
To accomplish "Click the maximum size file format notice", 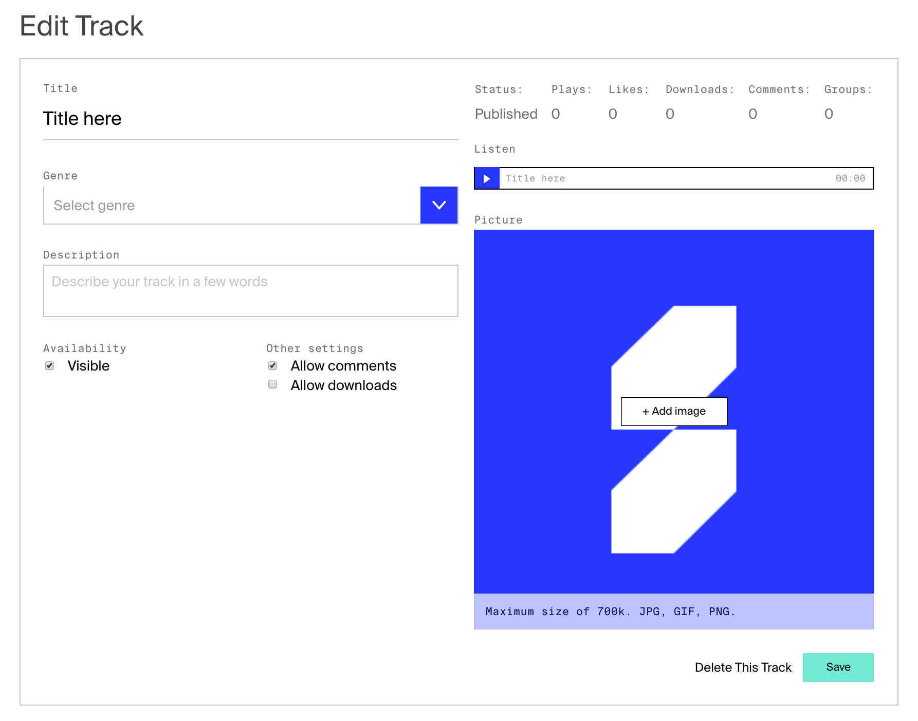I will point(610,612).
